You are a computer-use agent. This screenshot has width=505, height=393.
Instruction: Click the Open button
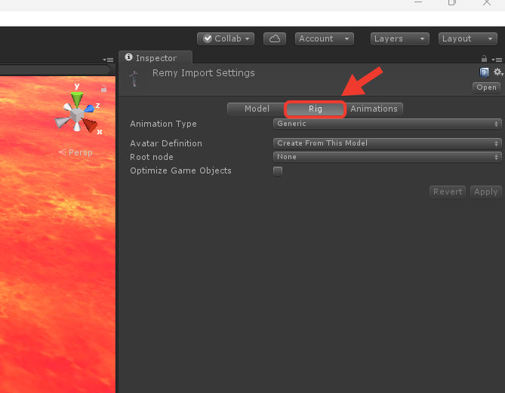pyautogui.click(x=486, y=88)
